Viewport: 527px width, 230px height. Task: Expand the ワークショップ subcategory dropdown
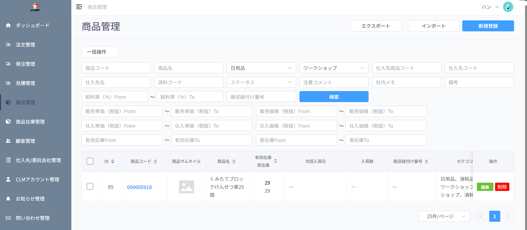pos(334,68)
